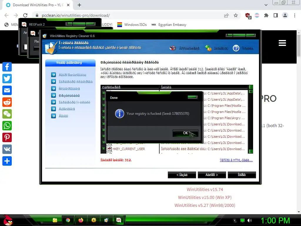Toggle Chrome side panel icon
Image resolution: width=301 pixels, height=226 pixels.
(276, 15)
